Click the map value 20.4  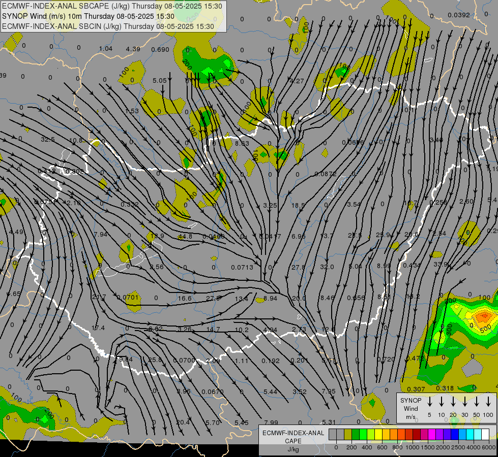183,422
